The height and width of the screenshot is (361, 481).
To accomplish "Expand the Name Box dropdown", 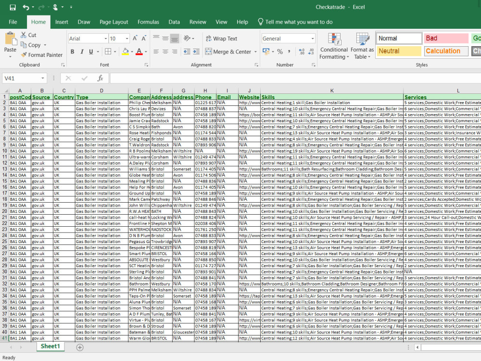I will click(x=43, y=78).
